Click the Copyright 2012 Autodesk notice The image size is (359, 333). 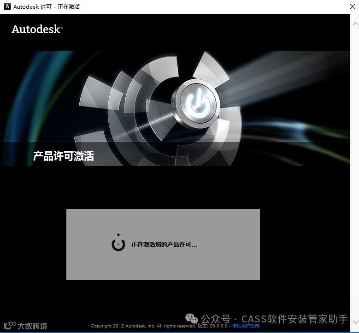(x=143, y=326)
